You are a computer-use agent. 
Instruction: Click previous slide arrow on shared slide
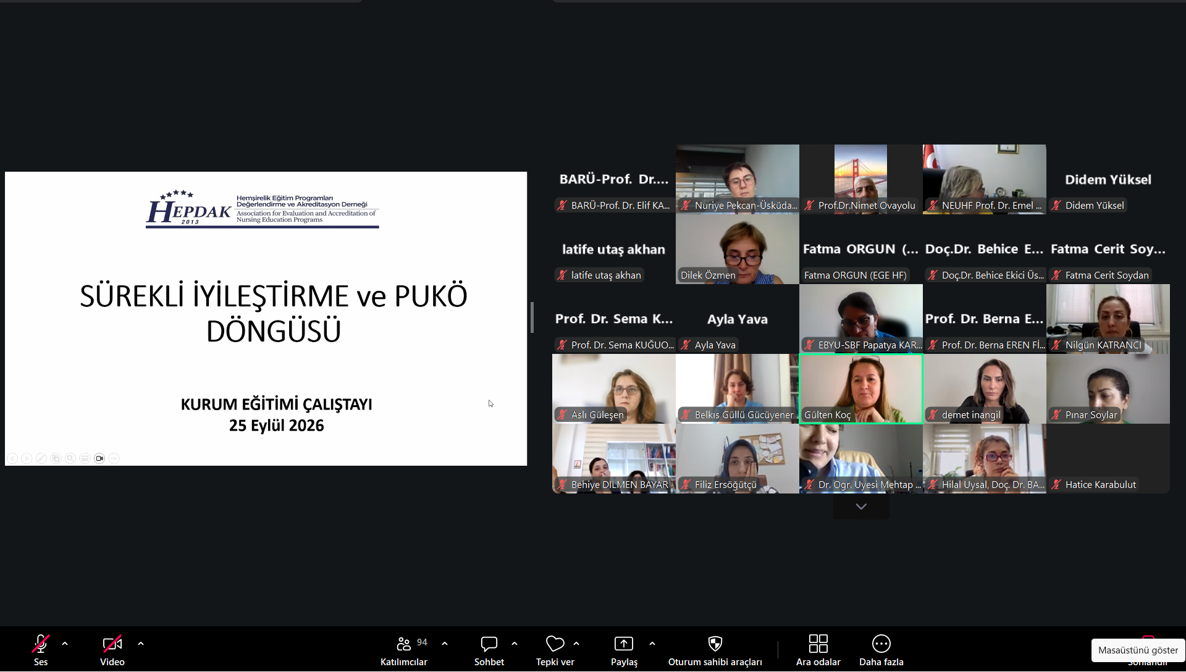point(12,458)
